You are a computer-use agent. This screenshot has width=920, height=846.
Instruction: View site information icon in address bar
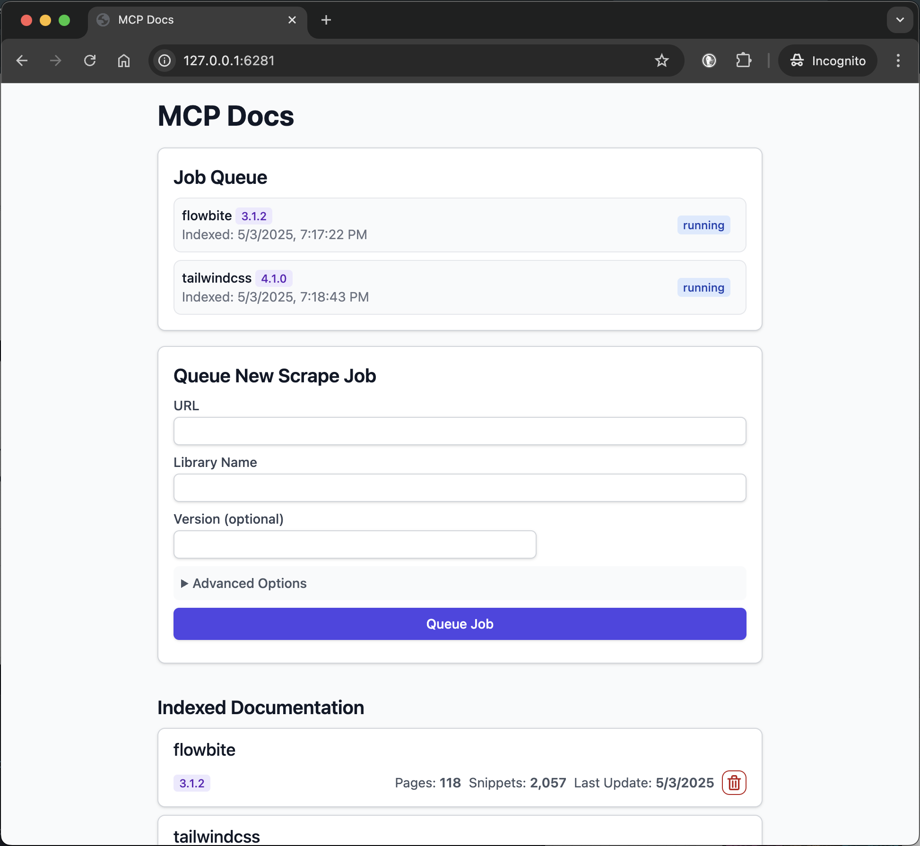point(165,60)
